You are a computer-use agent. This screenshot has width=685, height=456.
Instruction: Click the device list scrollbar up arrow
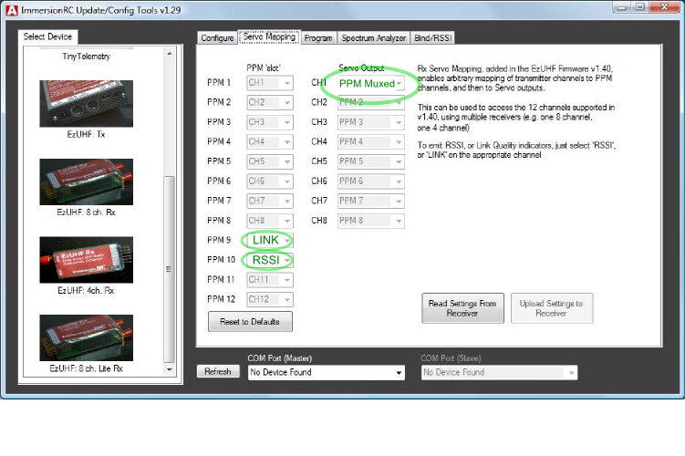(169, 53)
